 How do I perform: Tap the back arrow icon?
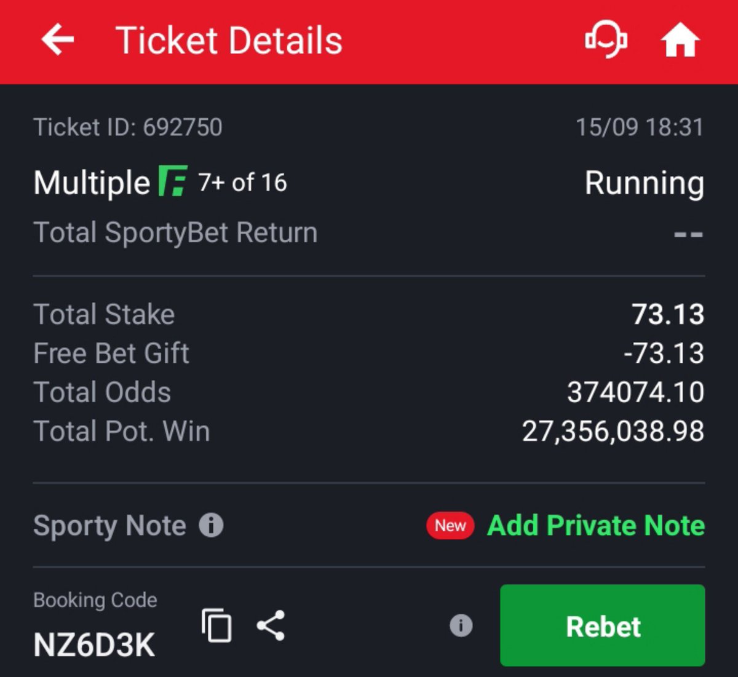pyautogui.click(x=58, y=40)
